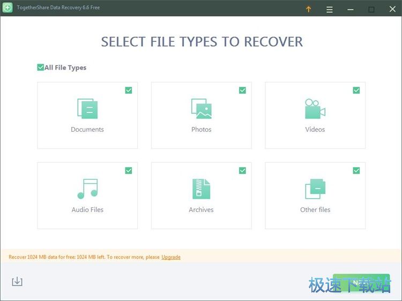Click the TogetherShare app logo icon
This screenshot has width=402, height=301.
[8, 8]
